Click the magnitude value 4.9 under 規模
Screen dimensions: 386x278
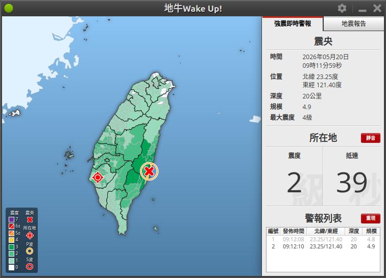[307, 107]
